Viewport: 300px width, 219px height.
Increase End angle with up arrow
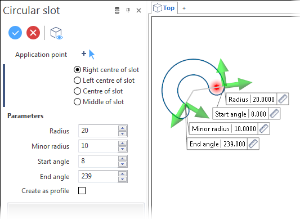[123, 173]
